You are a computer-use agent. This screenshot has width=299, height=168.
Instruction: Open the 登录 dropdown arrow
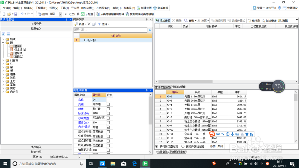264,8
